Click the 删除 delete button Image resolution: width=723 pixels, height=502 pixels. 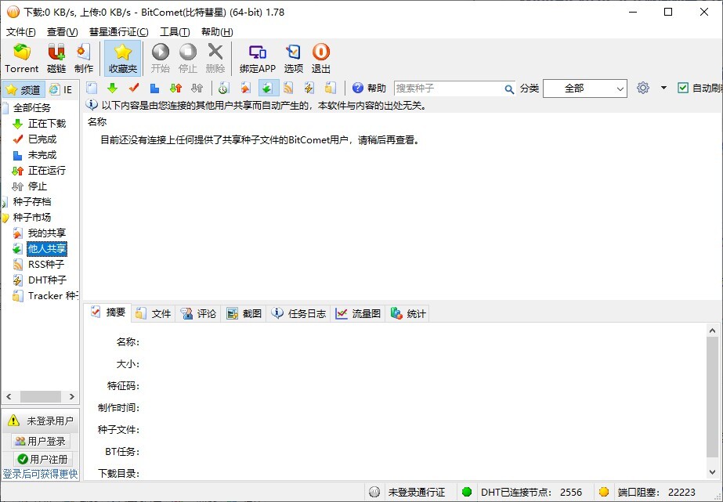tap(215, 59)
